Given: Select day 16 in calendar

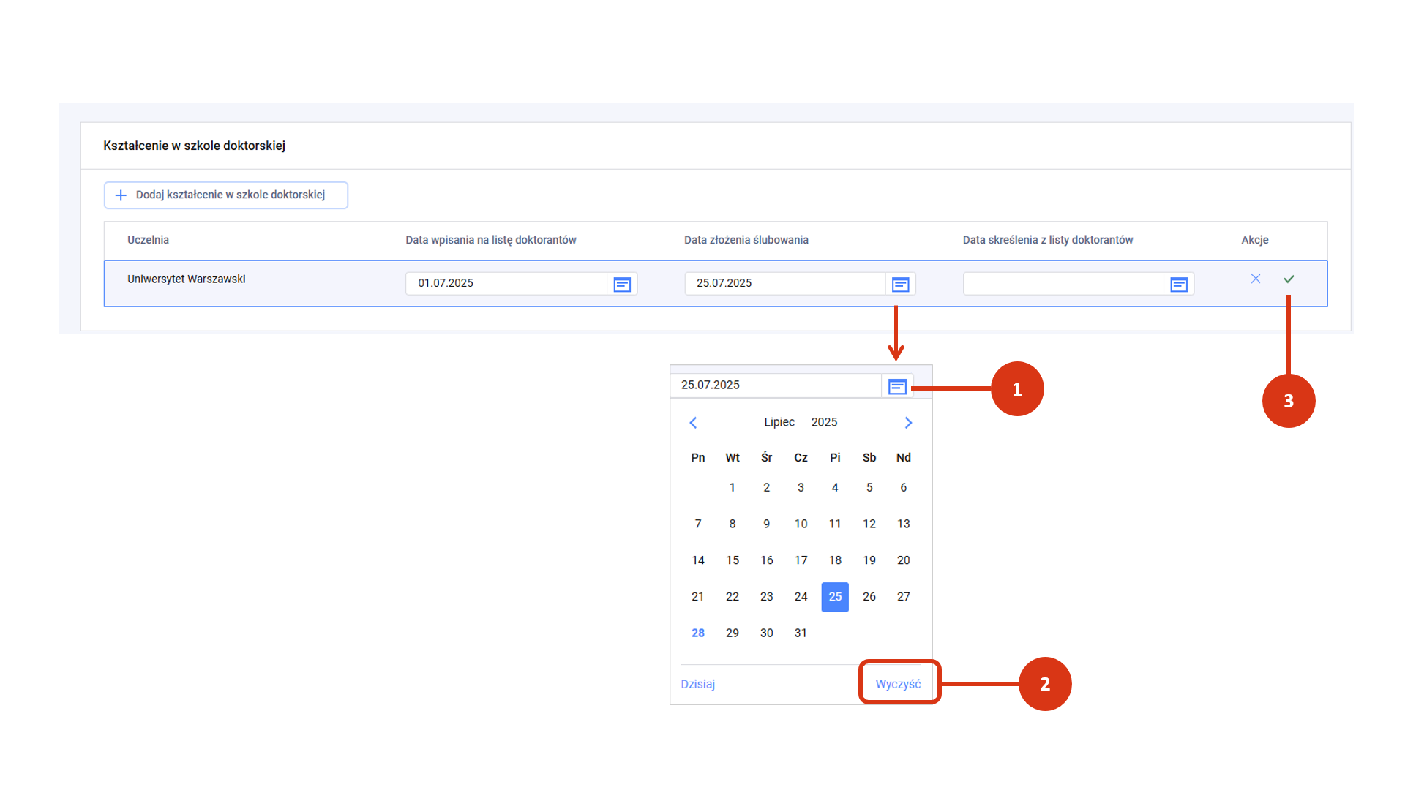Looking at the screenshot, I should pos(767,560).
